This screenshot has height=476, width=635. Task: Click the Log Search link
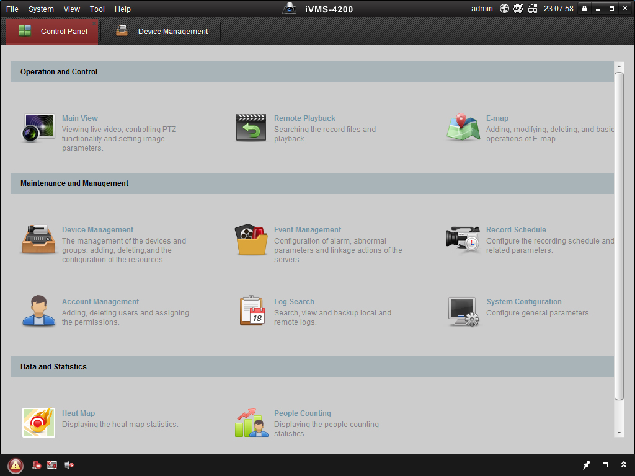click(x=294, y=302)
